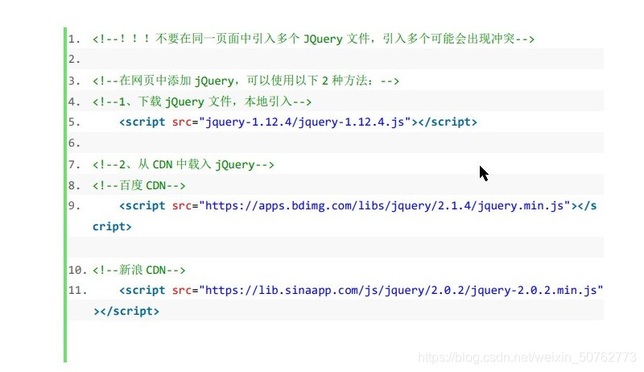Click line number 1.

[x=74, y=39]
